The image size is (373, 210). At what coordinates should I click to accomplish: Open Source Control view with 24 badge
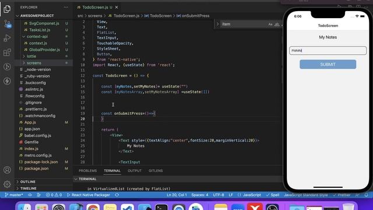pos(7,23)
